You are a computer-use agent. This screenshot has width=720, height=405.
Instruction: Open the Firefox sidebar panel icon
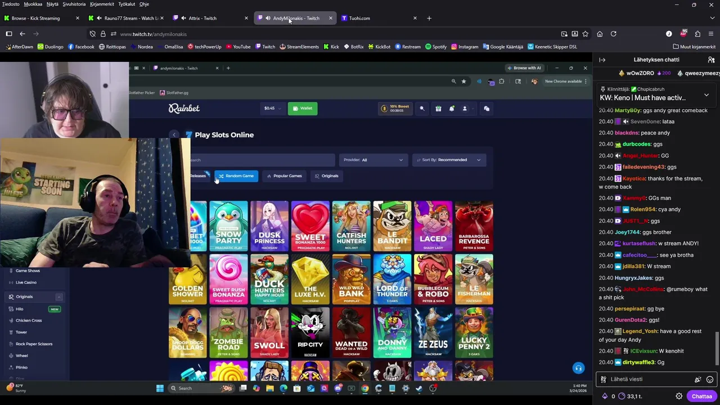9,34
